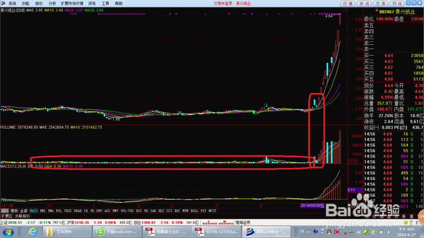Click the volume speaker tray icon

tap(389, 232)
